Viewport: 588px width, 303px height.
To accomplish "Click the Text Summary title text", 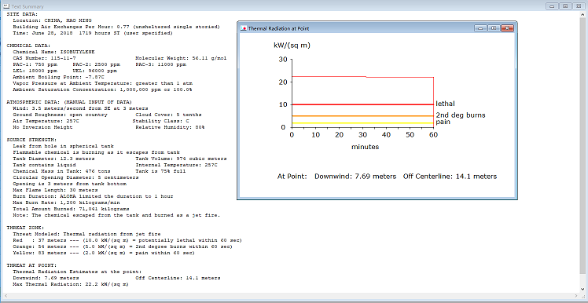I will (27, 6).
